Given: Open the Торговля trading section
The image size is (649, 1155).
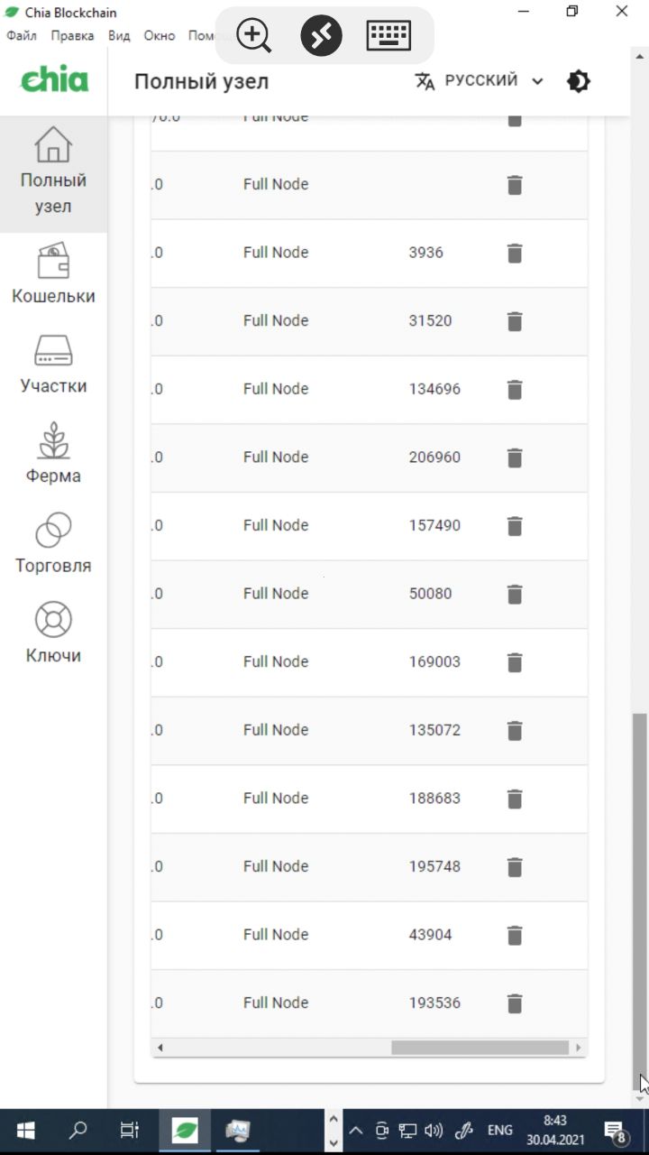Looking at the screenshot, I should pos(53,545).
